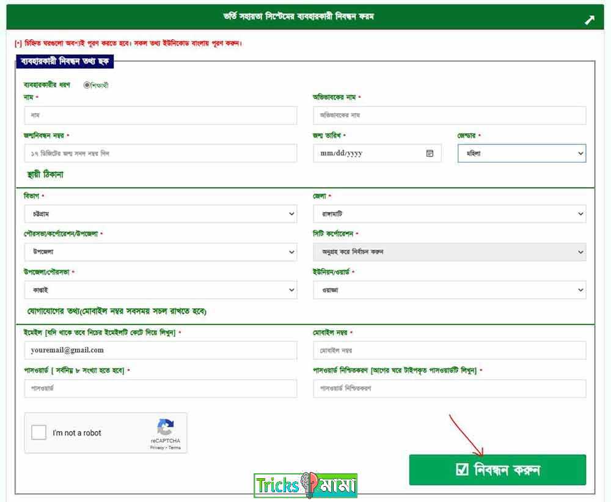The height and width of the screenshot is (502, 611).
Task: Open the বিভাগ dropdown showing চট্টগ্রাম
Action: point(161,214)
